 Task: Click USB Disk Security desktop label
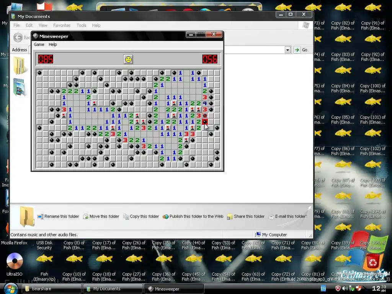click(x=44, y=245)
